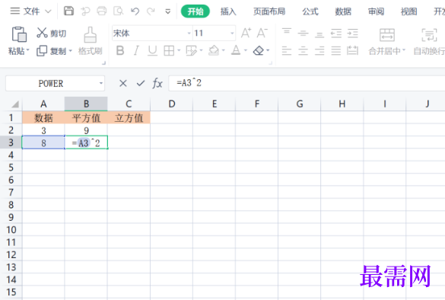Expand the font color dropdown arrow
Image resolution: width=445 pixels, height=300 pixels.
tap(246, 50)
